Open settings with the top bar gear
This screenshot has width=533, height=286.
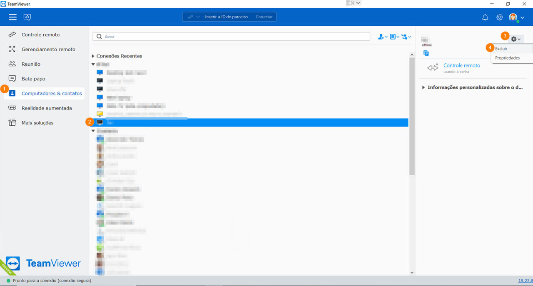point(500,17)
